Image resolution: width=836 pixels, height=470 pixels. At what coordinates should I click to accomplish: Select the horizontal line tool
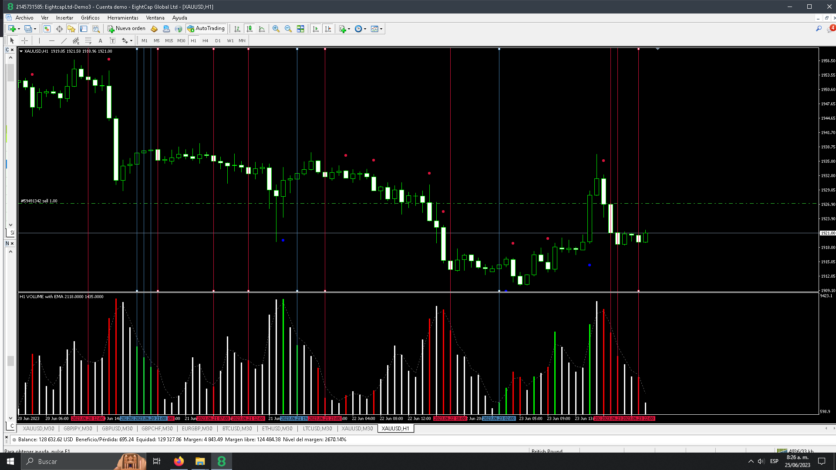[x=52, y=40]
